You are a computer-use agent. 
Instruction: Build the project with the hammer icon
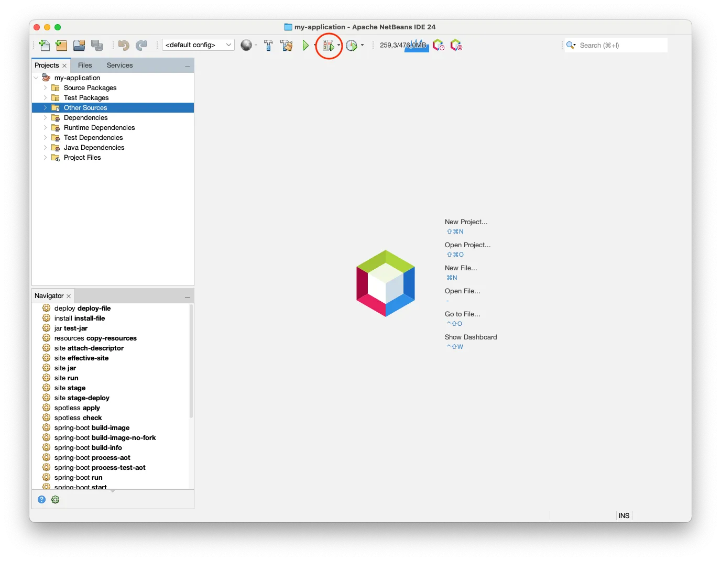tap(268, 45)
